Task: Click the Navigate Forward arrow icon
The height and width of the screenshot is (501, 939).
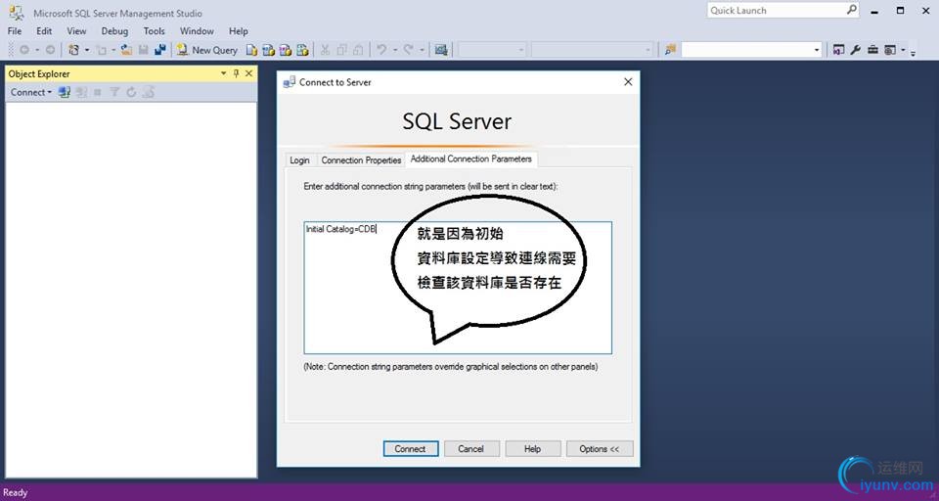Action: point(50,50)
